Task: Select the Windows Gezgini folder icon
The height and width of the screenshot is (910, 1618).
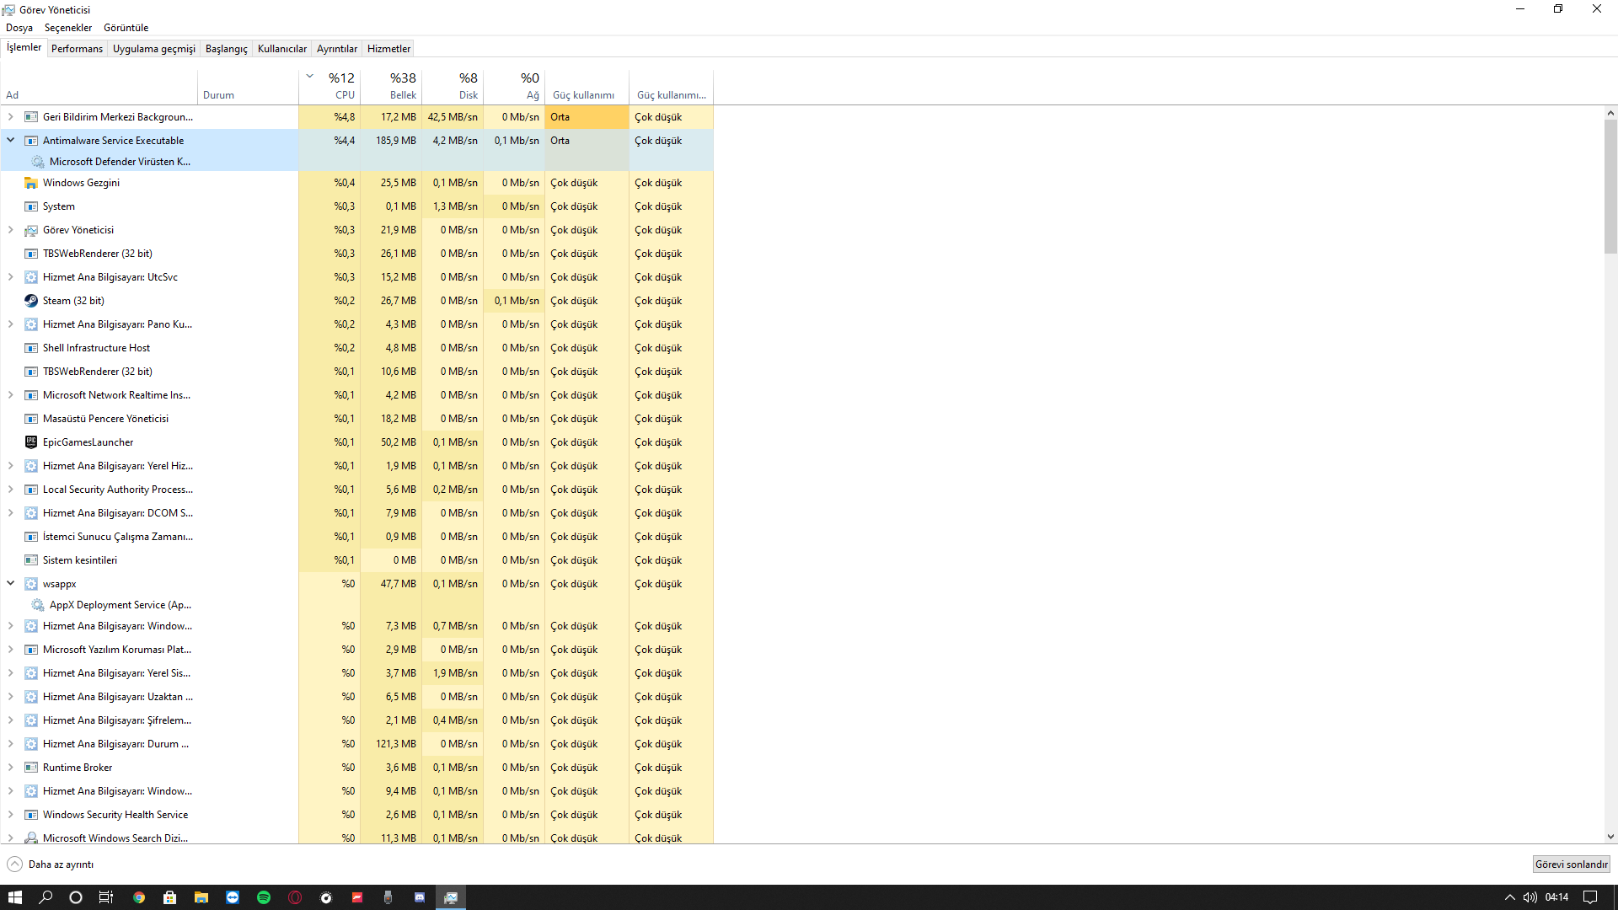Action: [x=31, y=183]
